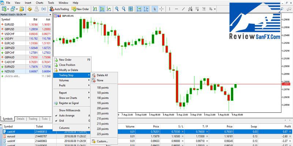This screenshot has height=146, width=293.
Task: Click 'click to add...' in Market Watch
Action: tap(12, 76)
